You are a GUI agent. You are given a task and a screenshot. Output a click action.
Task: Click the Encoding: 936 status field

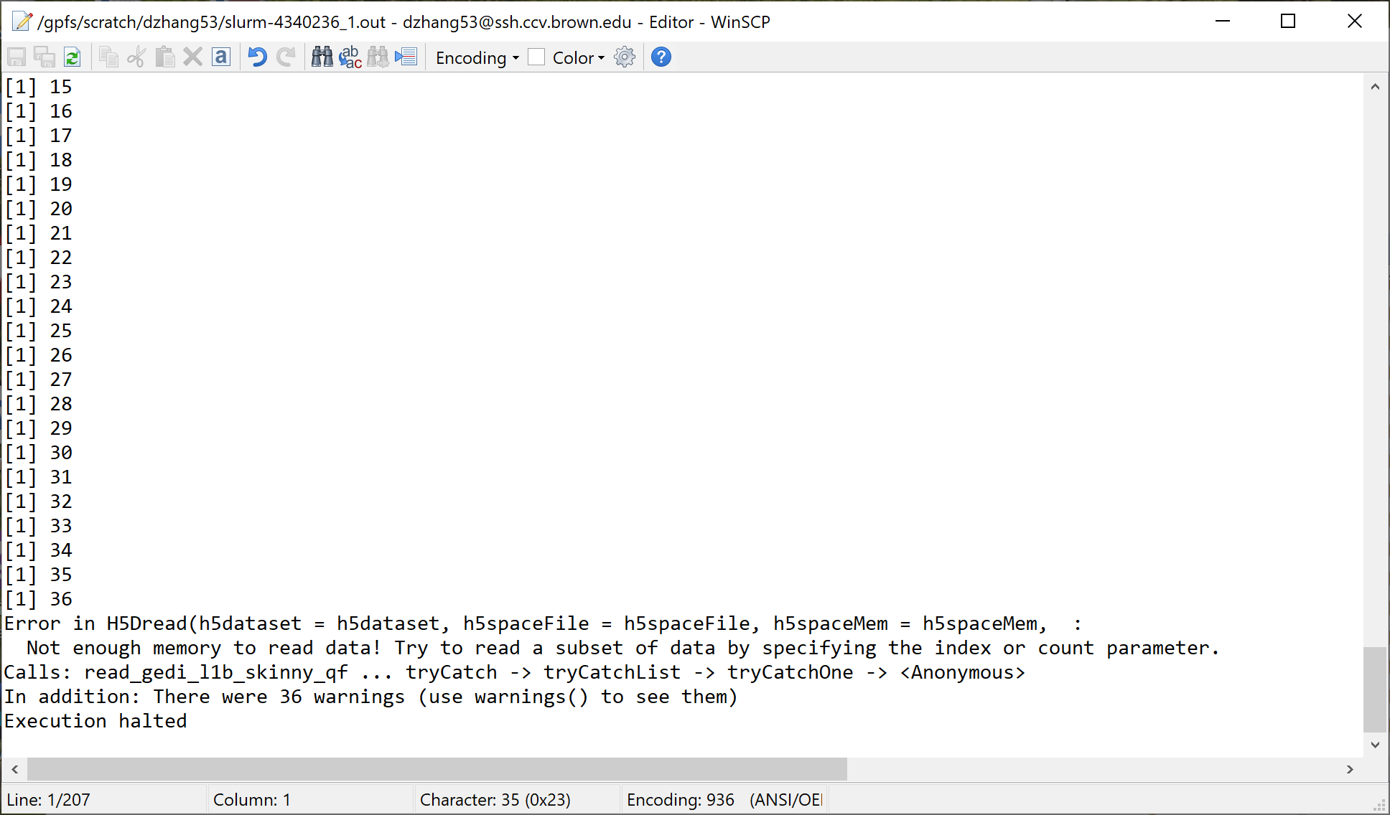pyautogui.click(x=680, y=798)
